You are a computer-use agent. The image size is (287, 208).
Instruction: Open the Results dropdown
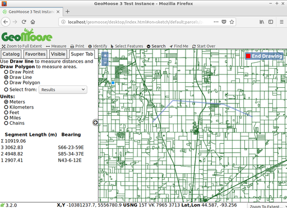pyautogui.click(x=63, y=89)
